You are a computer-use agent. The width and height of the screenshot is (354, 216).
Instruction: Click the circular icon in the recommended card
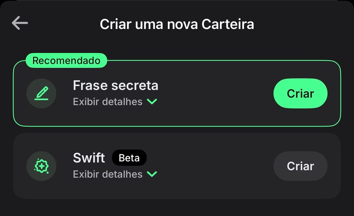[x=41, y=93]
